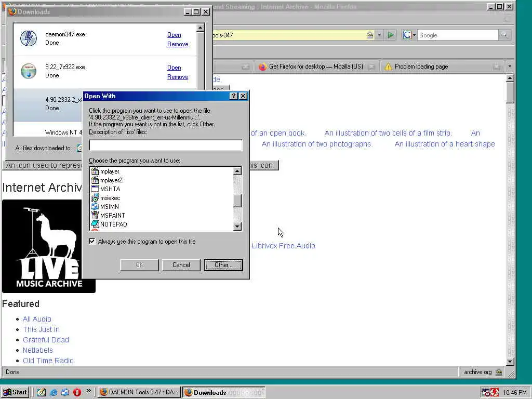Click the Opera quick launch icon
Viewport: 532px width, 399px height.
(77, 392)
